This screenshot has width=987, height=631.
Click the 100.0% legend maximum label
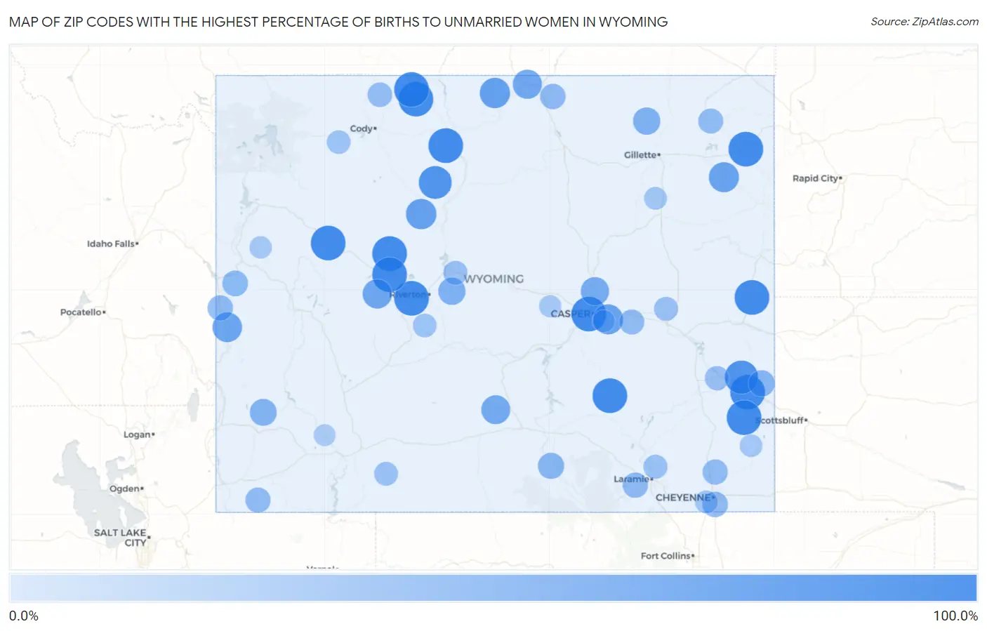pos(955,616)
